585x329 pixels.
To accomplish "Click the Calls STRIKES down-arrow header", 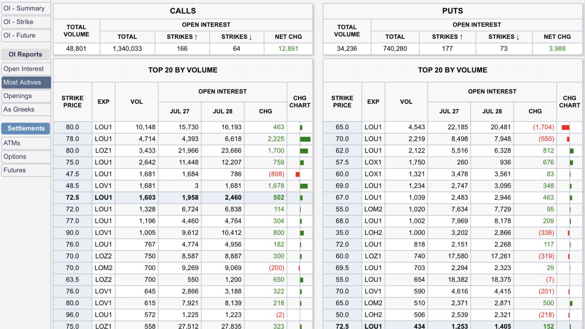I will click(237, 37).
